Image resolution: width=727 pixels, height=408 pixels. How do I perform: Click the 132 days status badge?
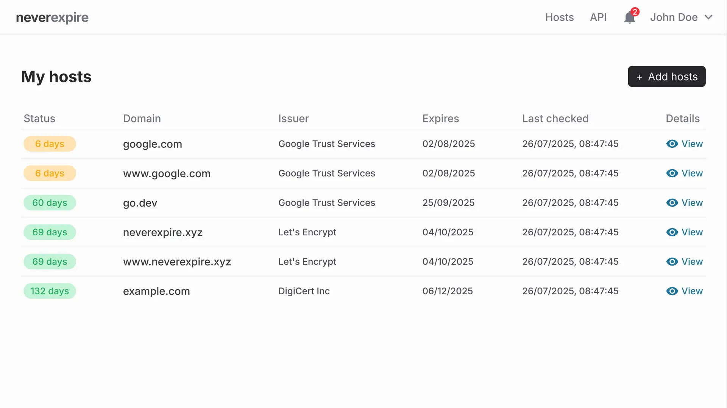click(50, 291)
